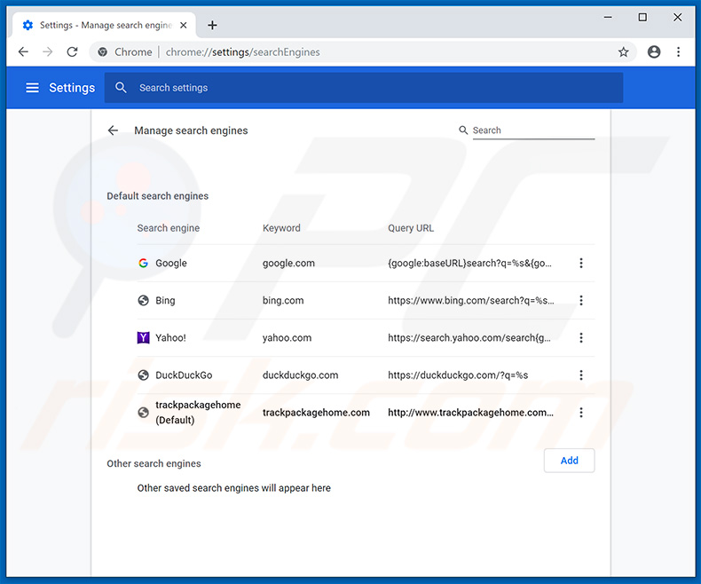Click the duckduckgo.com keyword
The height and width of the screenshot is (584, 701).
tap(301, 375)
